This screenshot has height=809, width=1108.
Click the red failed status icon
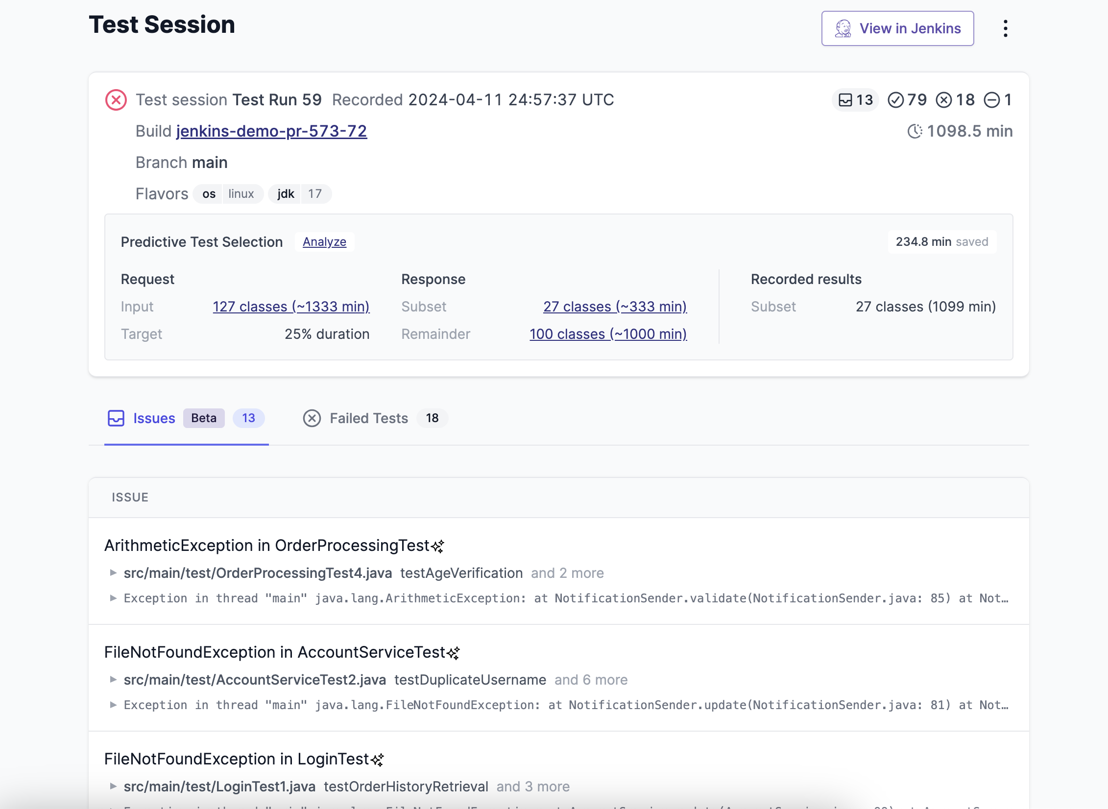[x=116, y=100]
